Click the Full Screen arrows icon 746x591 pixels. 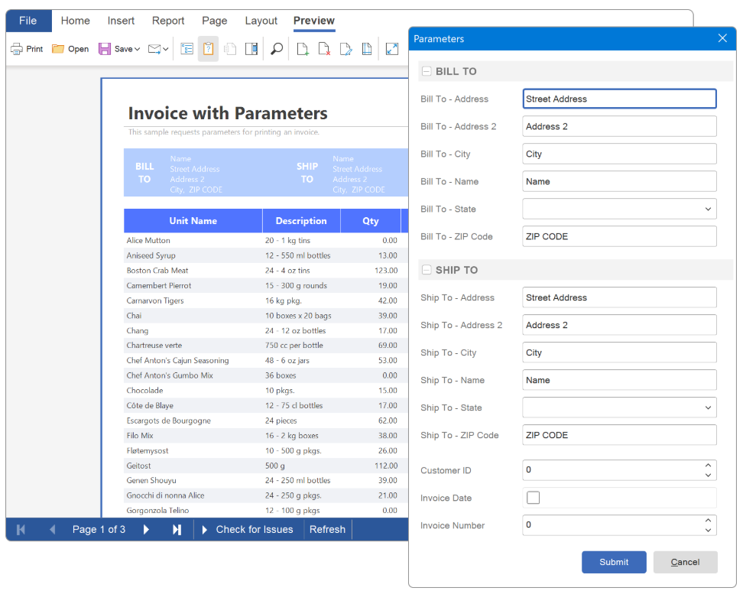(392, 49)
